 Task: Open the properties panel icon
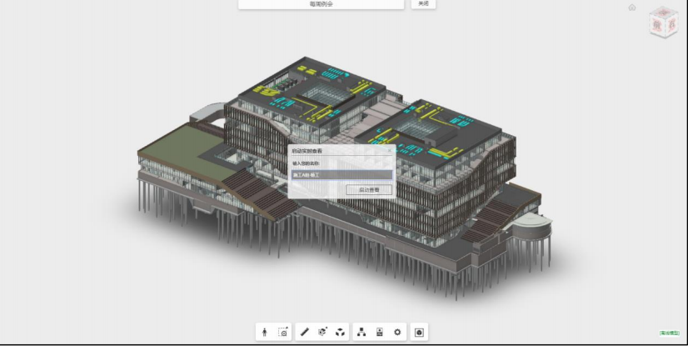(x=380, y=333)
